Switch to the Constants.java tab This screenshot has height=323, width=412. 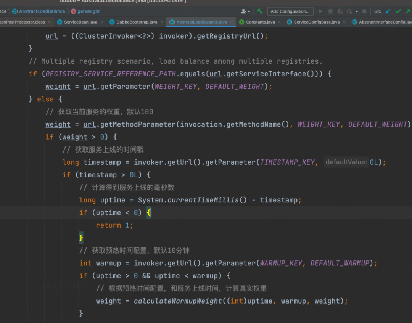(260, 22)
